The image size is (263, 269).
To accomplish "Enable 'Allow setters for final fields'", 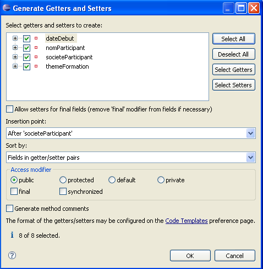I will tap(9, 109).
